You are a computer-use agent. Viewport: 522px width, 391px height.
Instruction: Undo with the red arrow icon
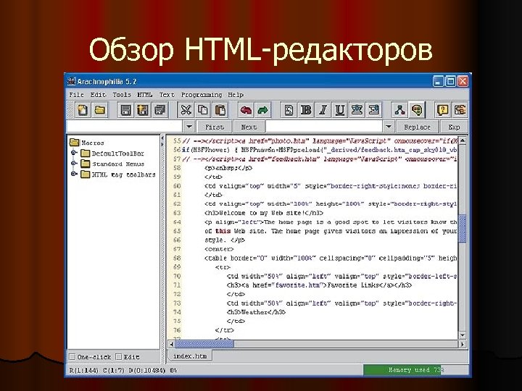(x=246, y=110)
